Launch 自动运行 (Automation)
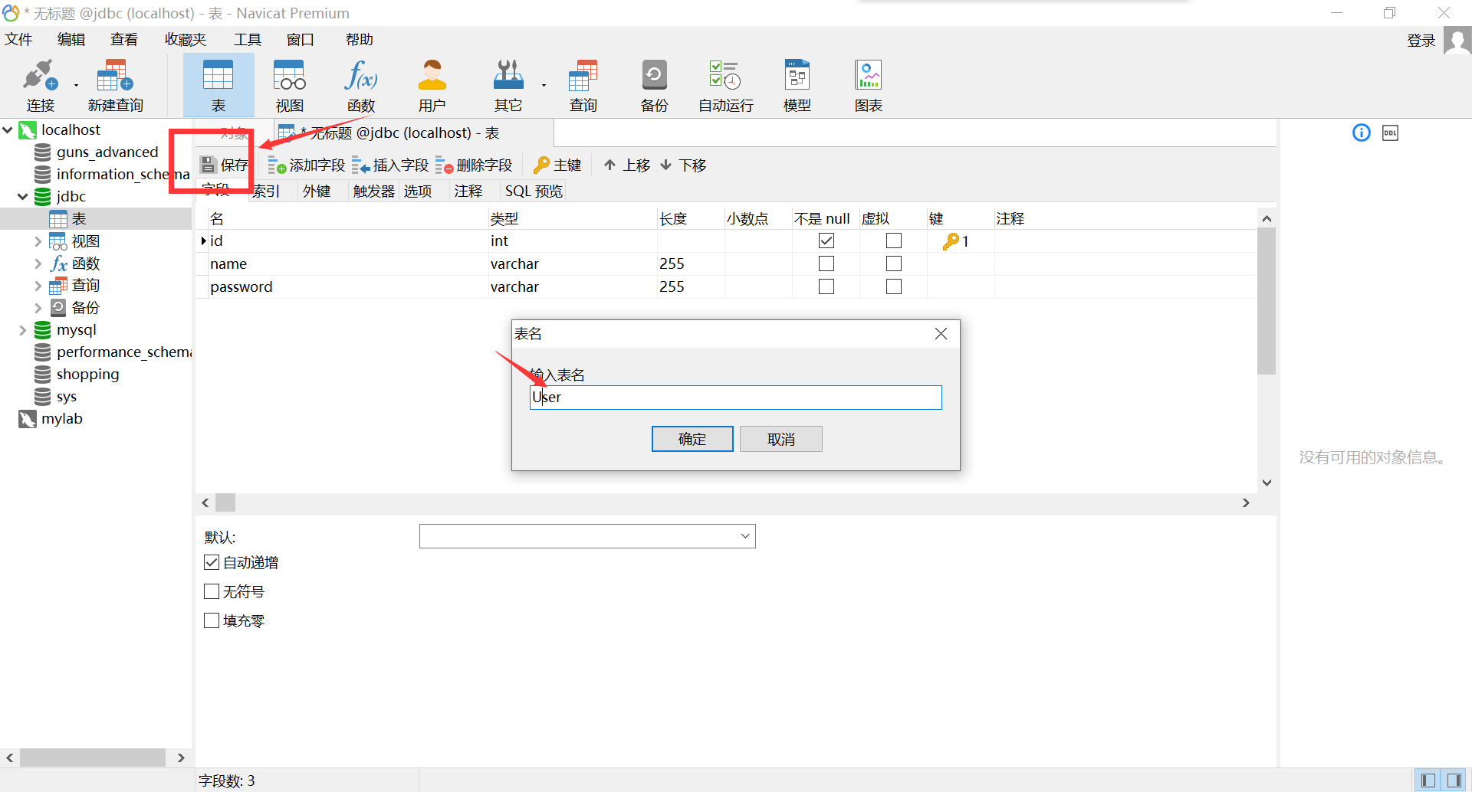This screenshot has width=1472, height=792. pyautogui.click(x=724, y=84)
